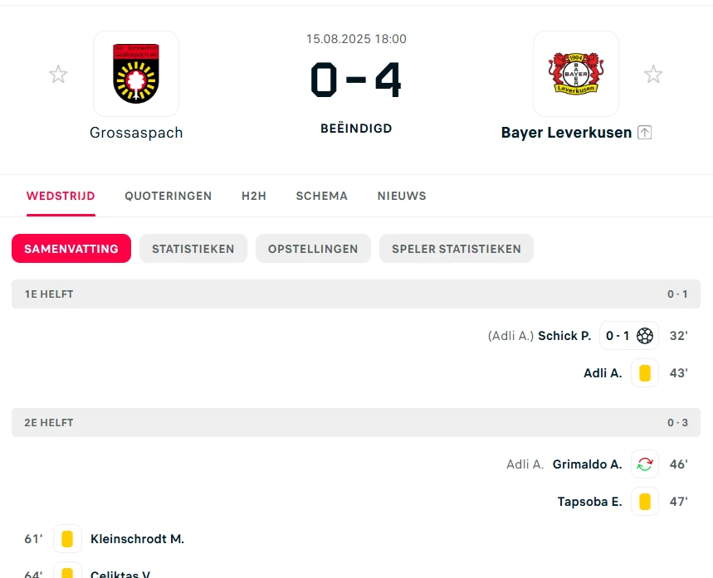Show the Opstellingen view
This screenshot has width=713, height=578.
click(x=313, y=249)
